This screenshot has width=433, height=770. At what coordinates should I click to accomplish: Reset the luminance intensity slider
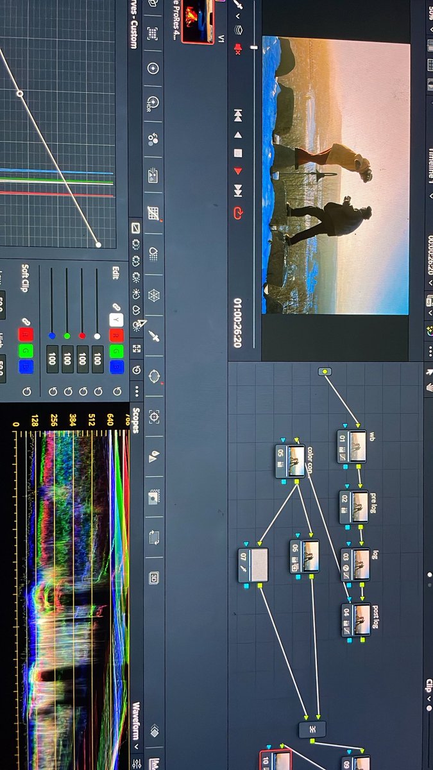tap(98, 391)
